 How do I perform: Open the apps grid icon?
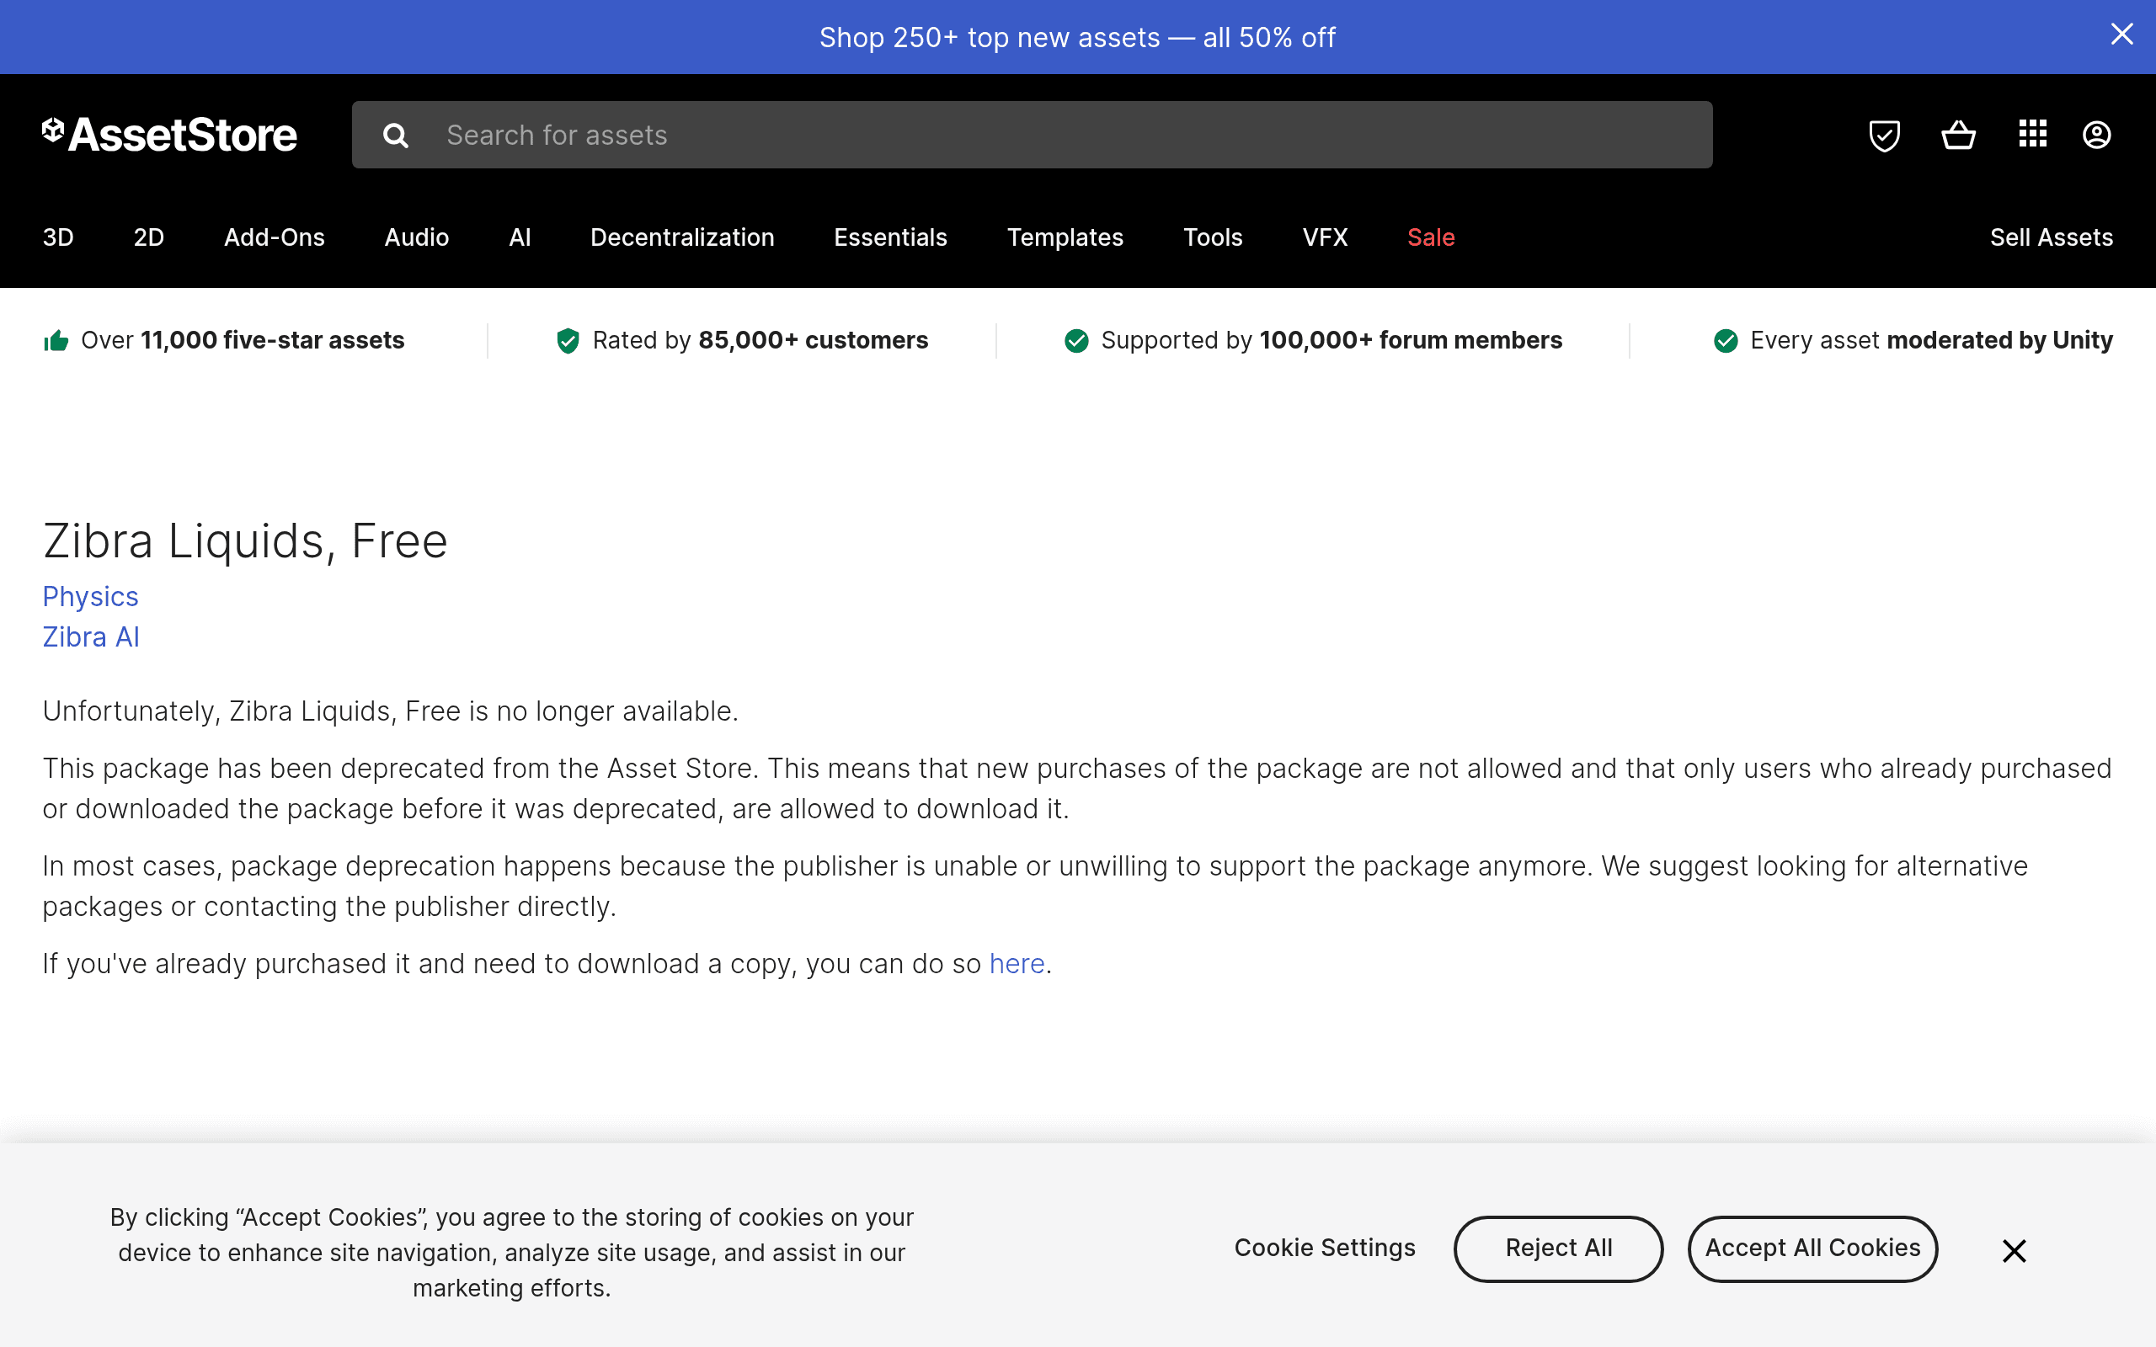click(2032, 134)
